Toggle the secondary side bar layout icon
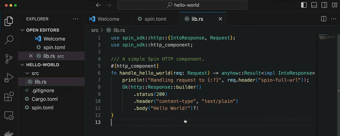The height and width of the screenshot is (136, 340). (324, 5)
